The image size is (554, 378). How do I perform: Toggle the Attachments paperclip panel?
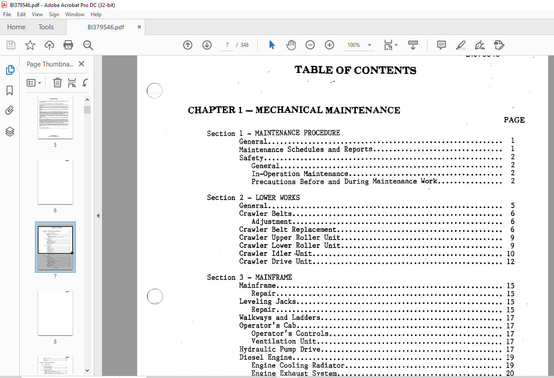10,111
